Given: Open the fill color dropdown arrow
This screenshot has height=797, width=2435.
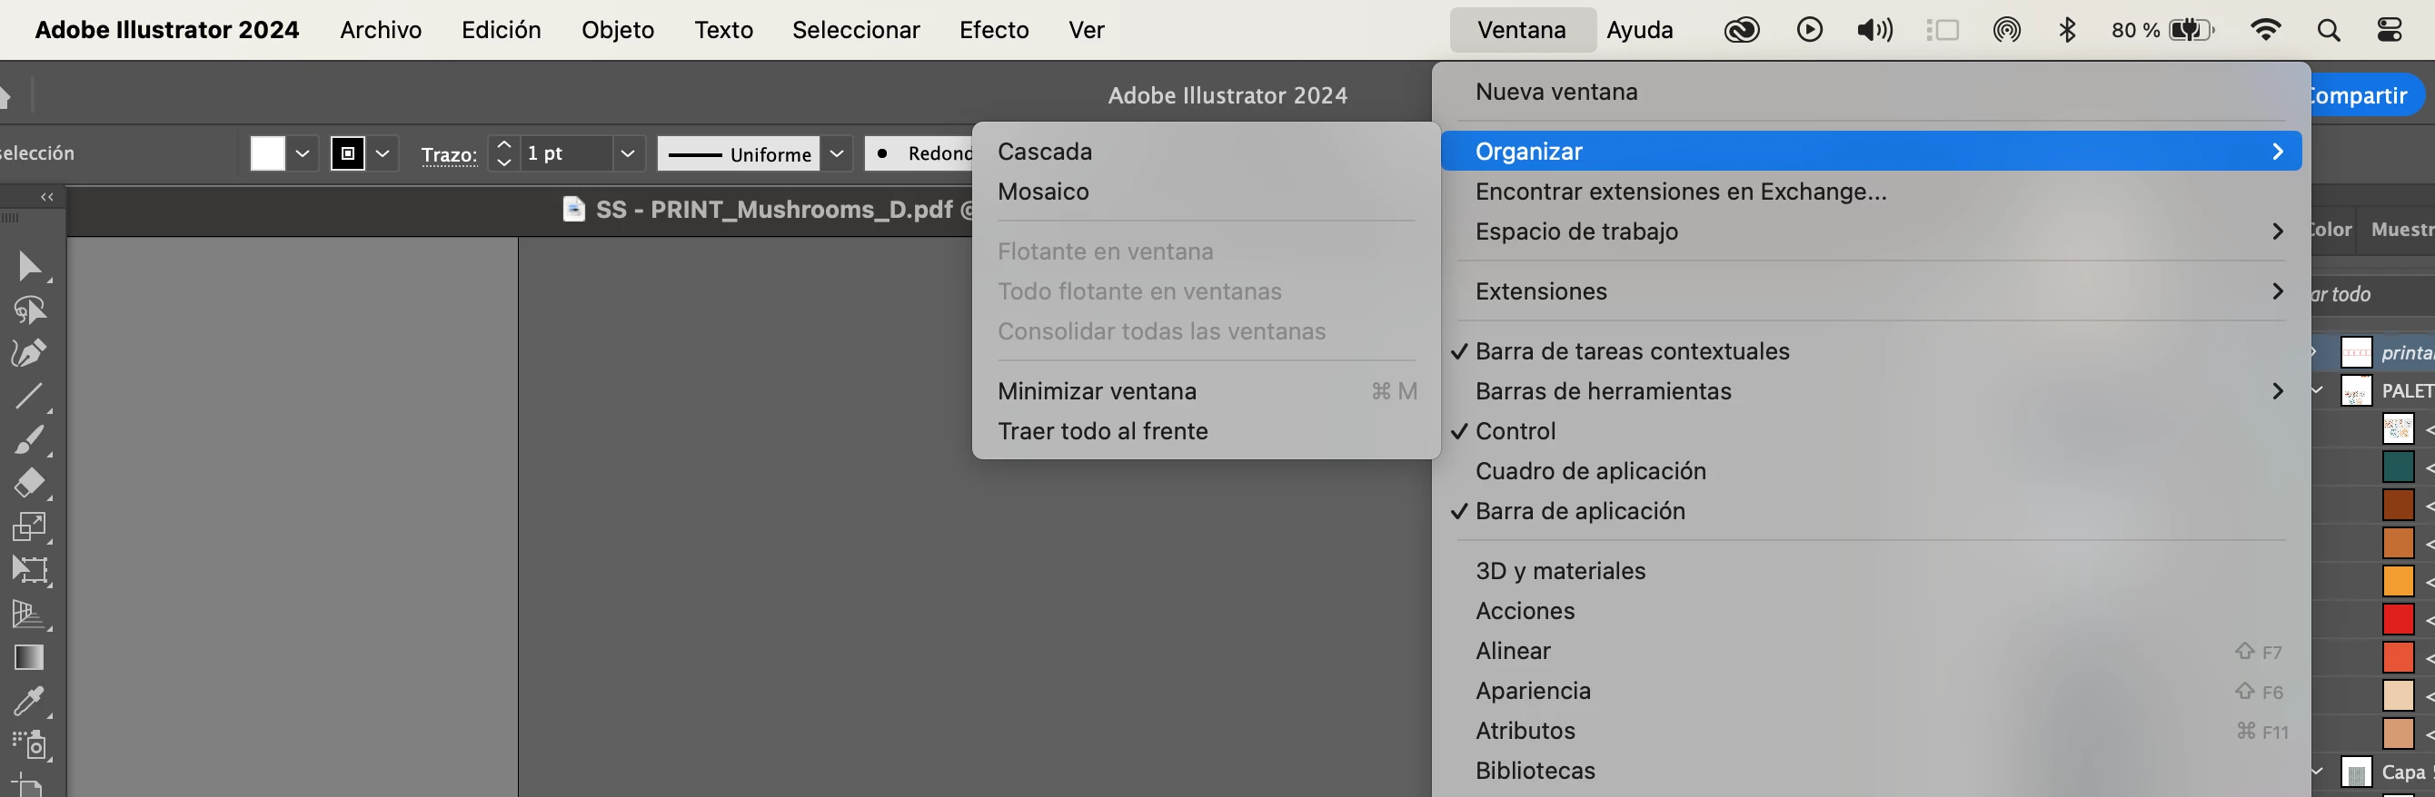Looking at the screenshot, I should 303,153.
